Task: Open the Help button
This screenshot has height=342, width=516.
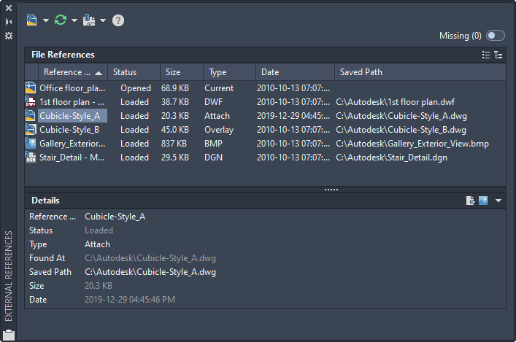Action: [x=118, y=20]
